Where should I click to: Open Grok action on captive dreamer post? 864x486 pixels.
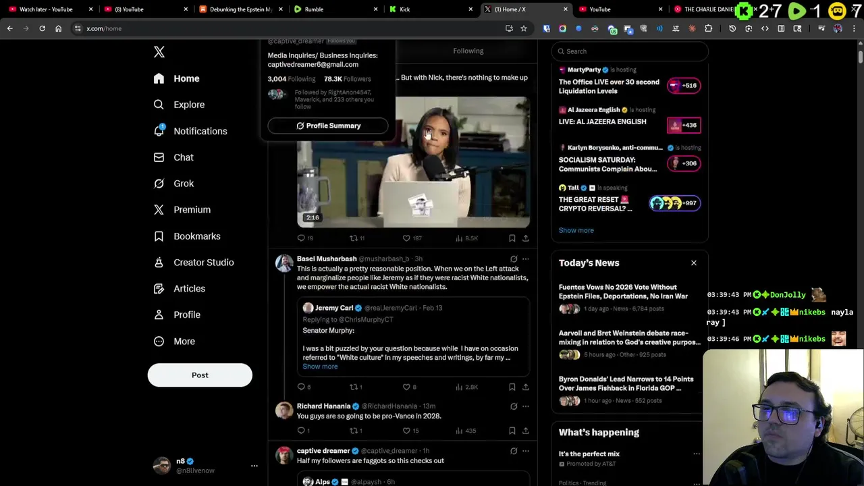pyautogui.click(x=514, y=451)
